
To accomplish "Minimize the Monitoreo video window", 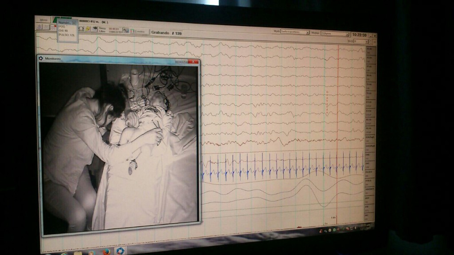I will (x=178, y=62).
